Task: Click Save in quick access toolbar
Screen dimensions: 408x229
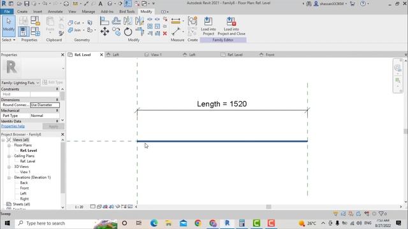Action: point(27,4)
